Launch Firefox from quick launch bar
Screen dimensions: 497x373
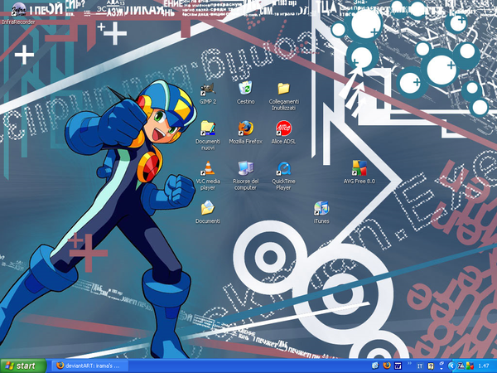pyautogui.click(x=387, y=366)
